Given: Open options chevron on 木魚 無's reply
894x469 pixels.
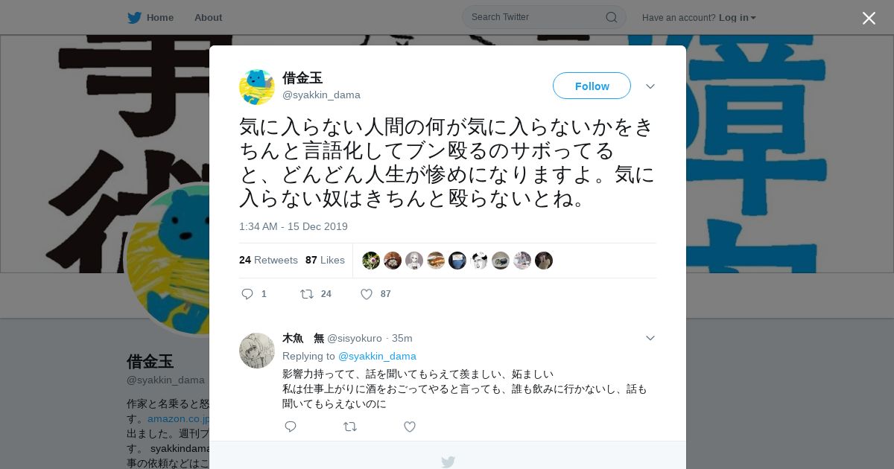Looking at the screenshot, I should coord(650,338).
